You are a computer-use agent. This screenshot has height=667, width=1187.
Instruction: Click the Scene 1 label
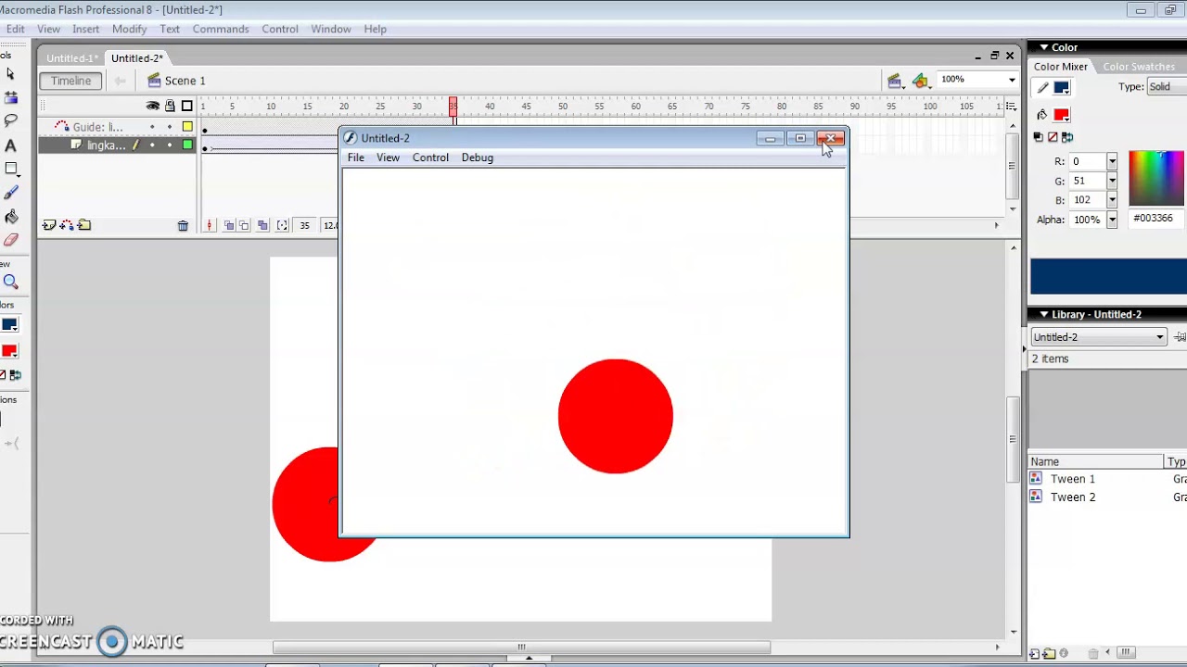(x=185, y=81)
